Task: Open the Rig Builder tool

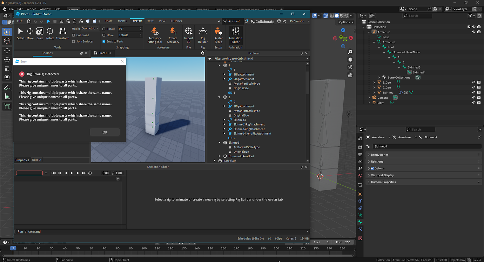Action: pos(203,34)
